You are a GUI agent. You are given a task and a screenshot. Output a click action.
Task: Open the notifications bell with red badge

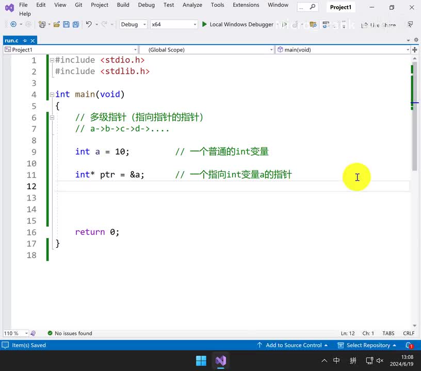tap(409, 345)
